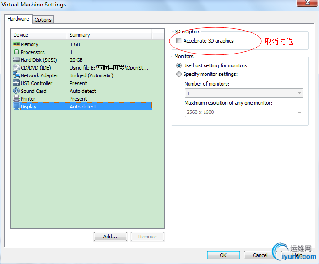The image size is (319, 264).
Task: Select the Hard Disk (SCSI) row label
Action: tap(39, 60)
